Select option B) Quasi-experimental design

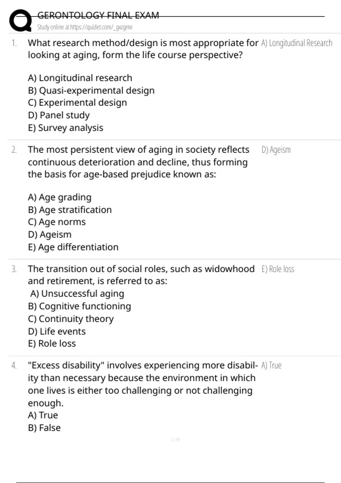pos(91,90)
